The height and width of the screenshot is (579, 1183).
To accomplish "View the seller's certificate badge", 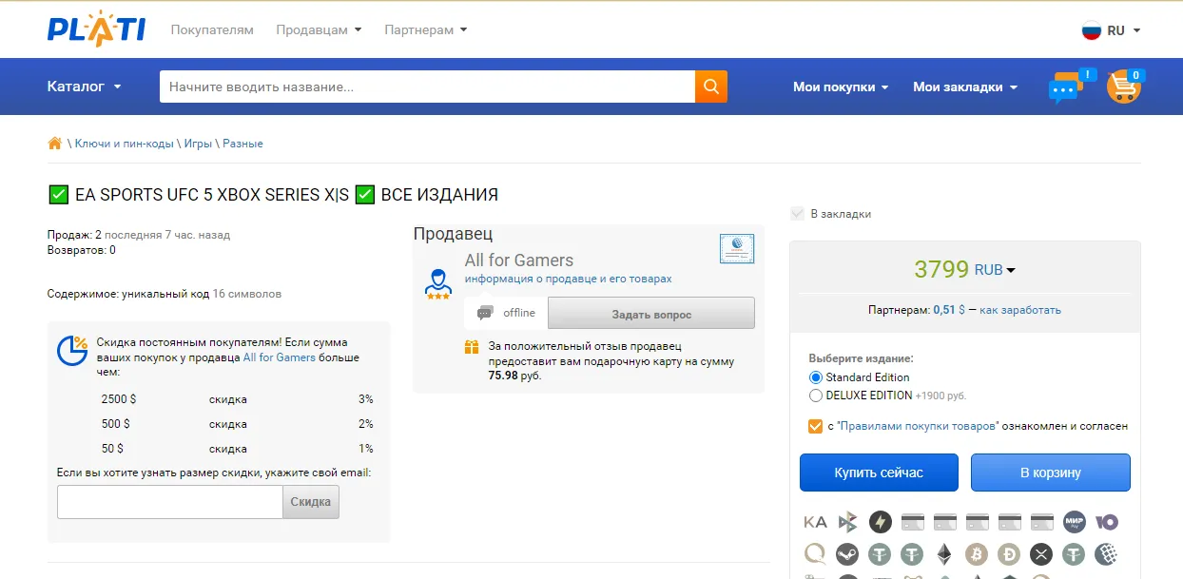I will click(737, 249).
